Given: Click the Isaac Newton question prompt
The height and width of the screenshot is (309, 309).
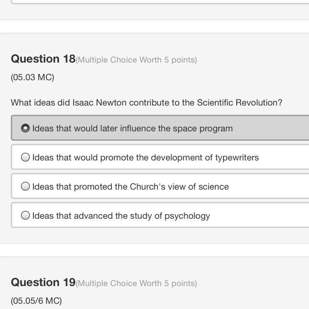Looking at the screenshot, I should [146, 103].
